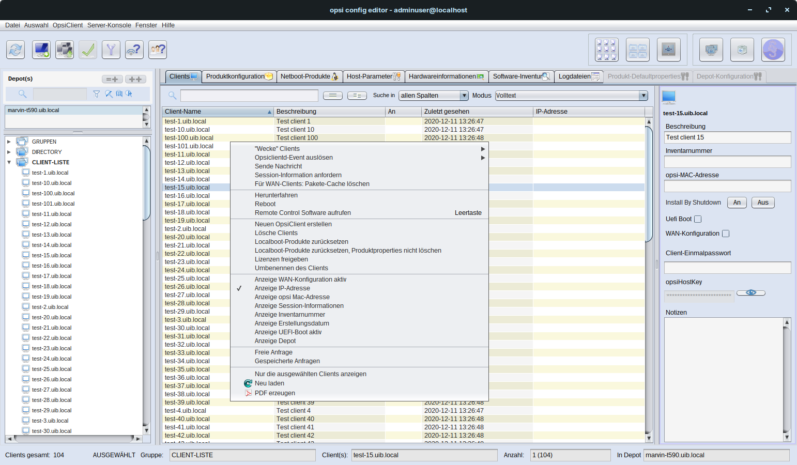Expand the GRUPPEN tree node
The height and width of the screenshot is (465, 797).
point(9,142)
